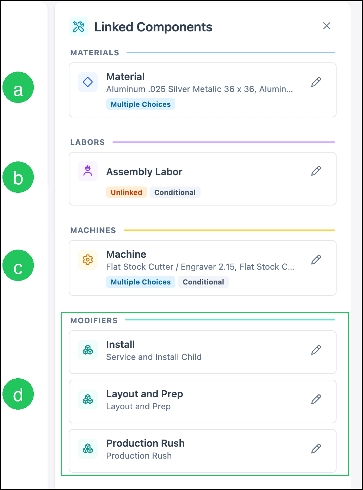Click the purple Assembly Labor worker icon

click(88, 171)
